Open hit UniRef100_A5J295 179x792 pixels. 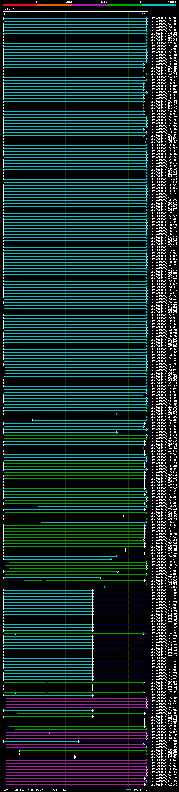click(x=164, y=117)
